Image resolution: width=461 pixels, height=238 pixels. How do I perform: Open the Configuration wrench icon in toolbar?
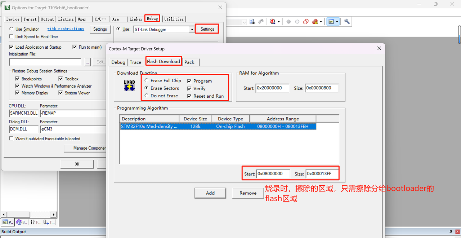[x=347, y=22]
